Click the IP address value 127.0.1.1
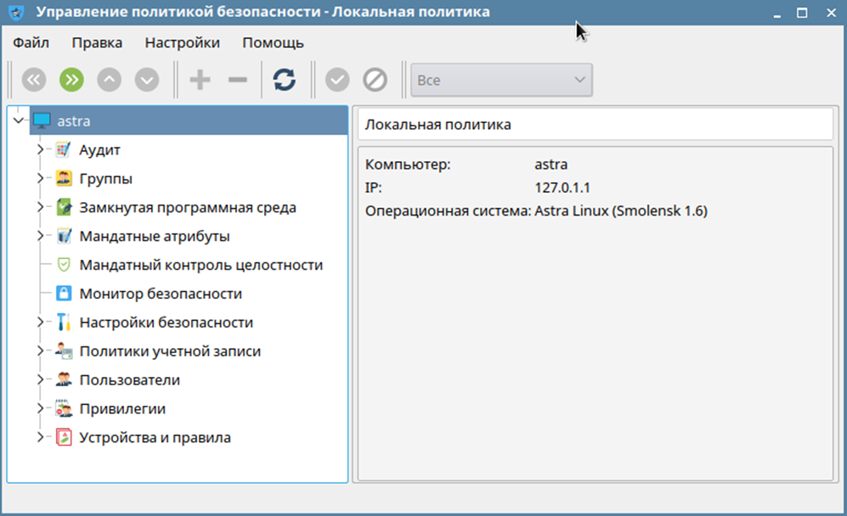Viewport: 847px width, 516px height. tap(562, 188)
